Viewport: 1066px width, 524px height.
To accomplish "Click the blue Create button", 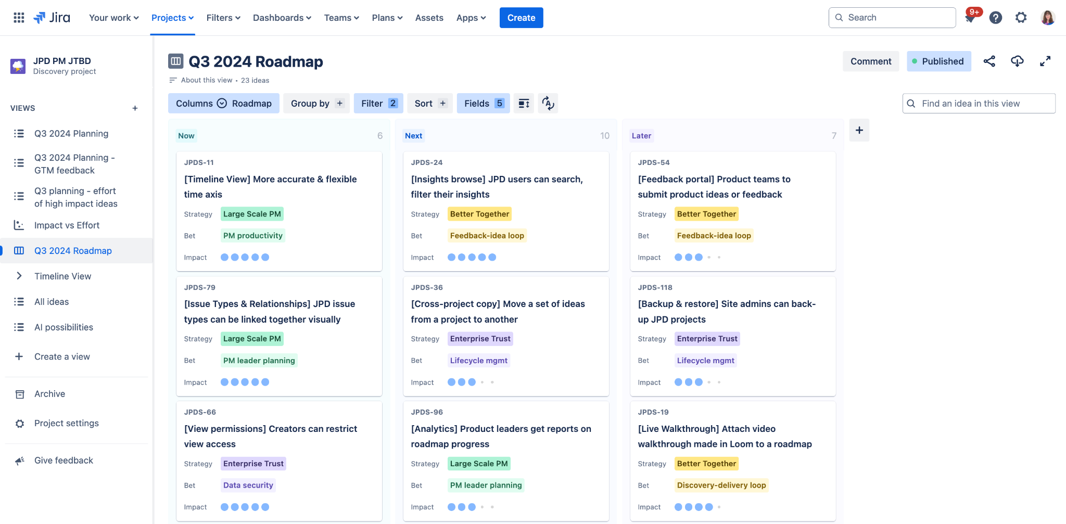I will (521, 18).
